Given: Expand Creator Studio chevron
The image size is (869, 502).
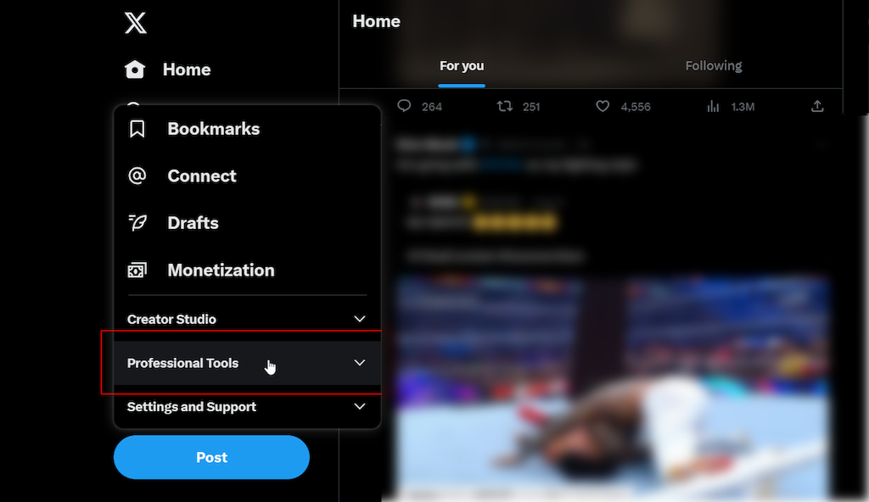Looking at the screenshot, I should click(360, 319).
